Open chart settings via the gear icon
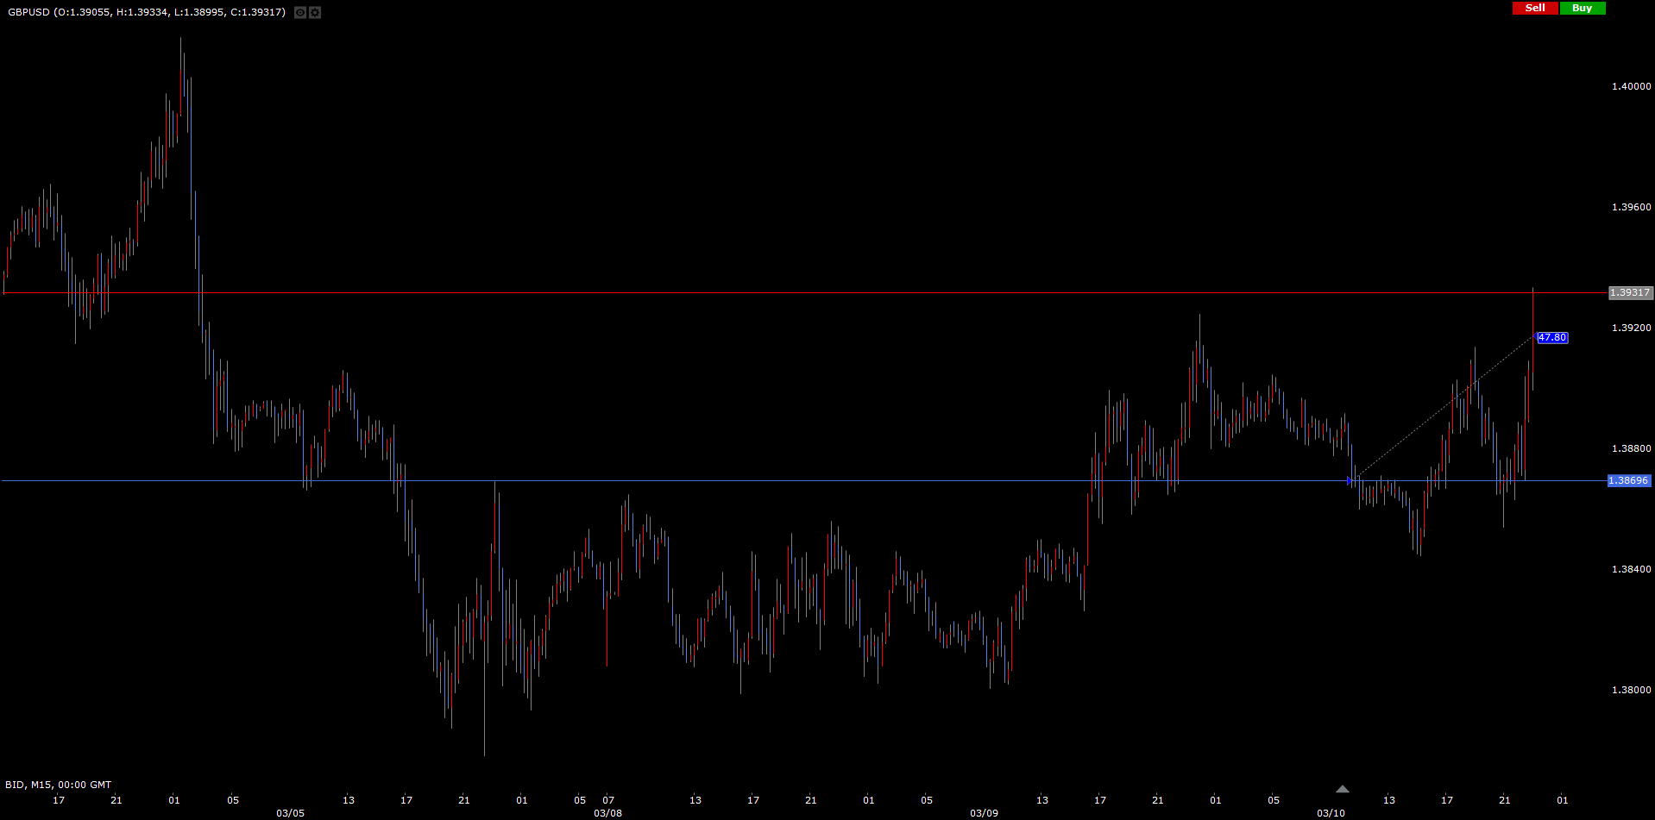This screenshot has width=1655, height=820. 315,12
